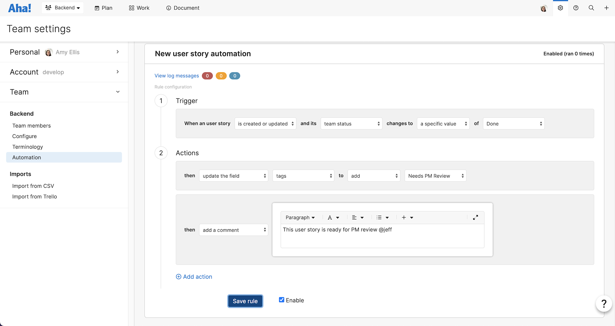Image resolution: width=615 pixels, height=326 pixels.
Task: Click the plus icon to add new record
Action: [606, 8]
